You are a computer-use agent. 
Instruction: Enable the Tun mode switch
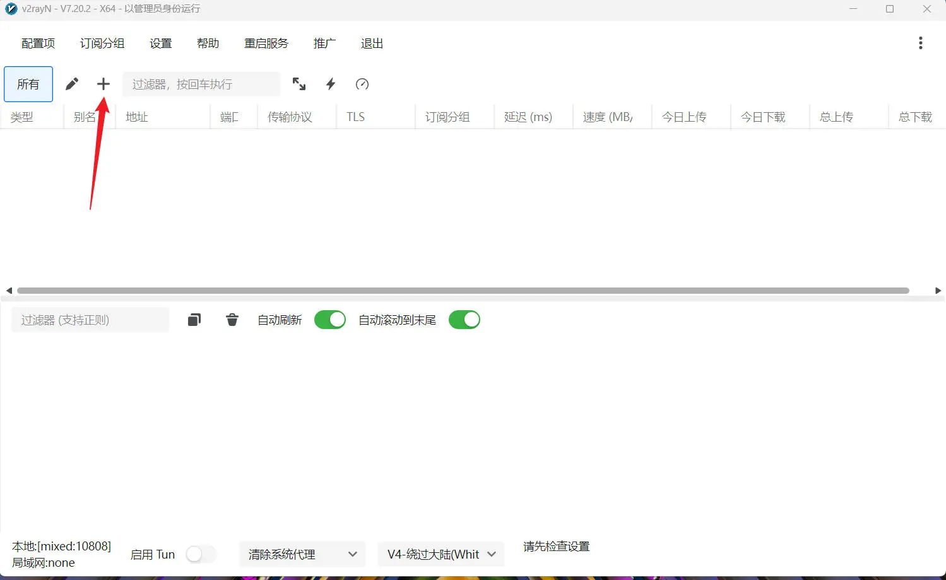pos(201,554)
